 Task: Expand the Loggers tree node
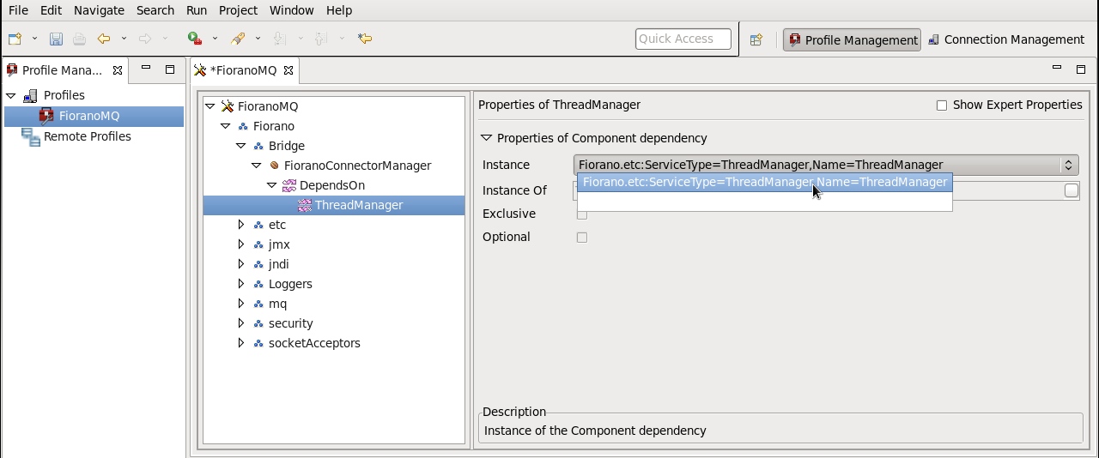click(x=242, y=284)
